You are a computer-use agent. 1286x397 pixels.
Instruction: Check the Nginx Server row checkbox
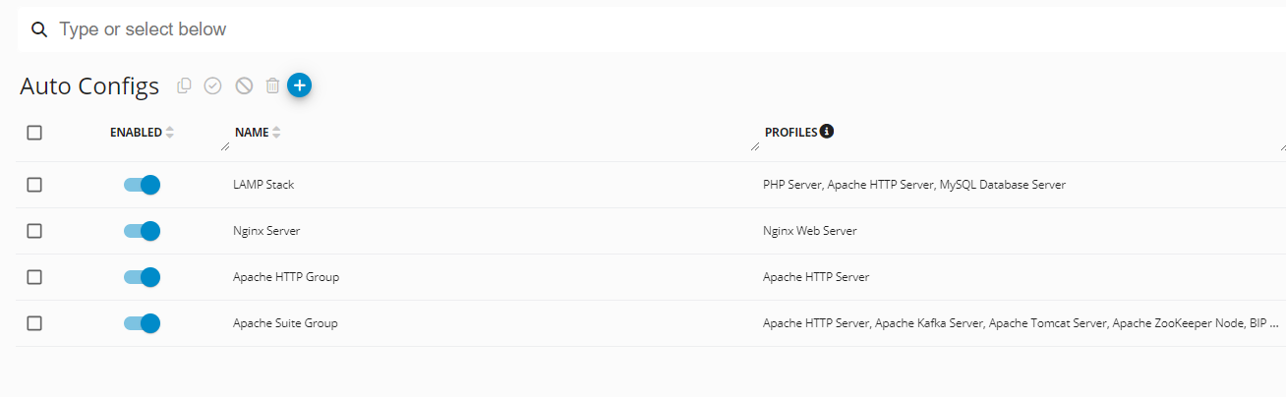34,231
